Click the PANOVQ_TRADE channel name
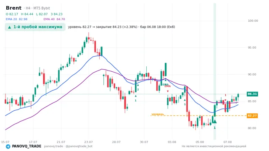The width and height of the screenshot is (269, 151). point(26,146)
